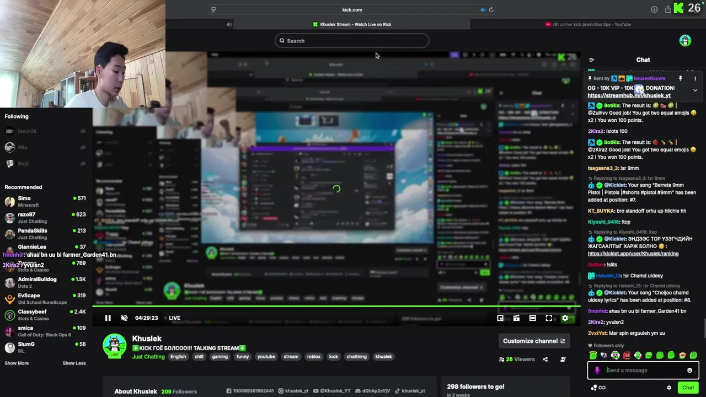
Task: Switch to Khuslek Stream Kick tab
Action: [352, 24]
